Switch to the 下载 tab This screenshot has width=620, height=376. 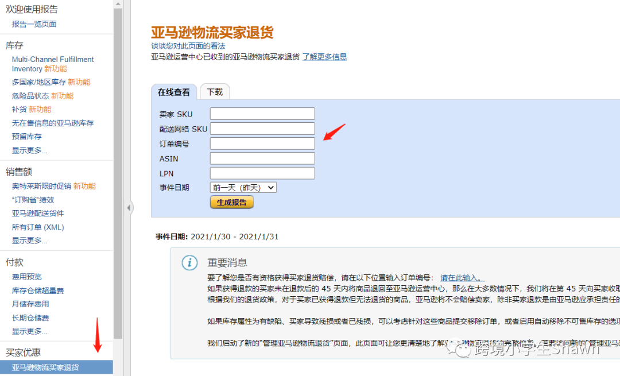pos(215,91)
